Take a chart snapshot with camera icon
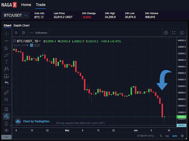This screenshot has height=141, width=189. coord(182,33)
